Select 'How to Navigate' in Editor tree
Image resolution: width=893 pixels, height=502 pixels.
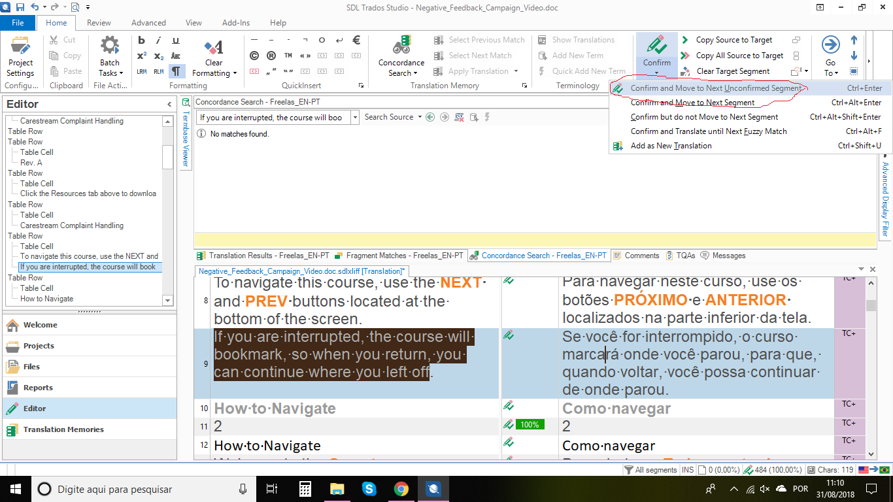pyautogui.click(x=46, y=299)
